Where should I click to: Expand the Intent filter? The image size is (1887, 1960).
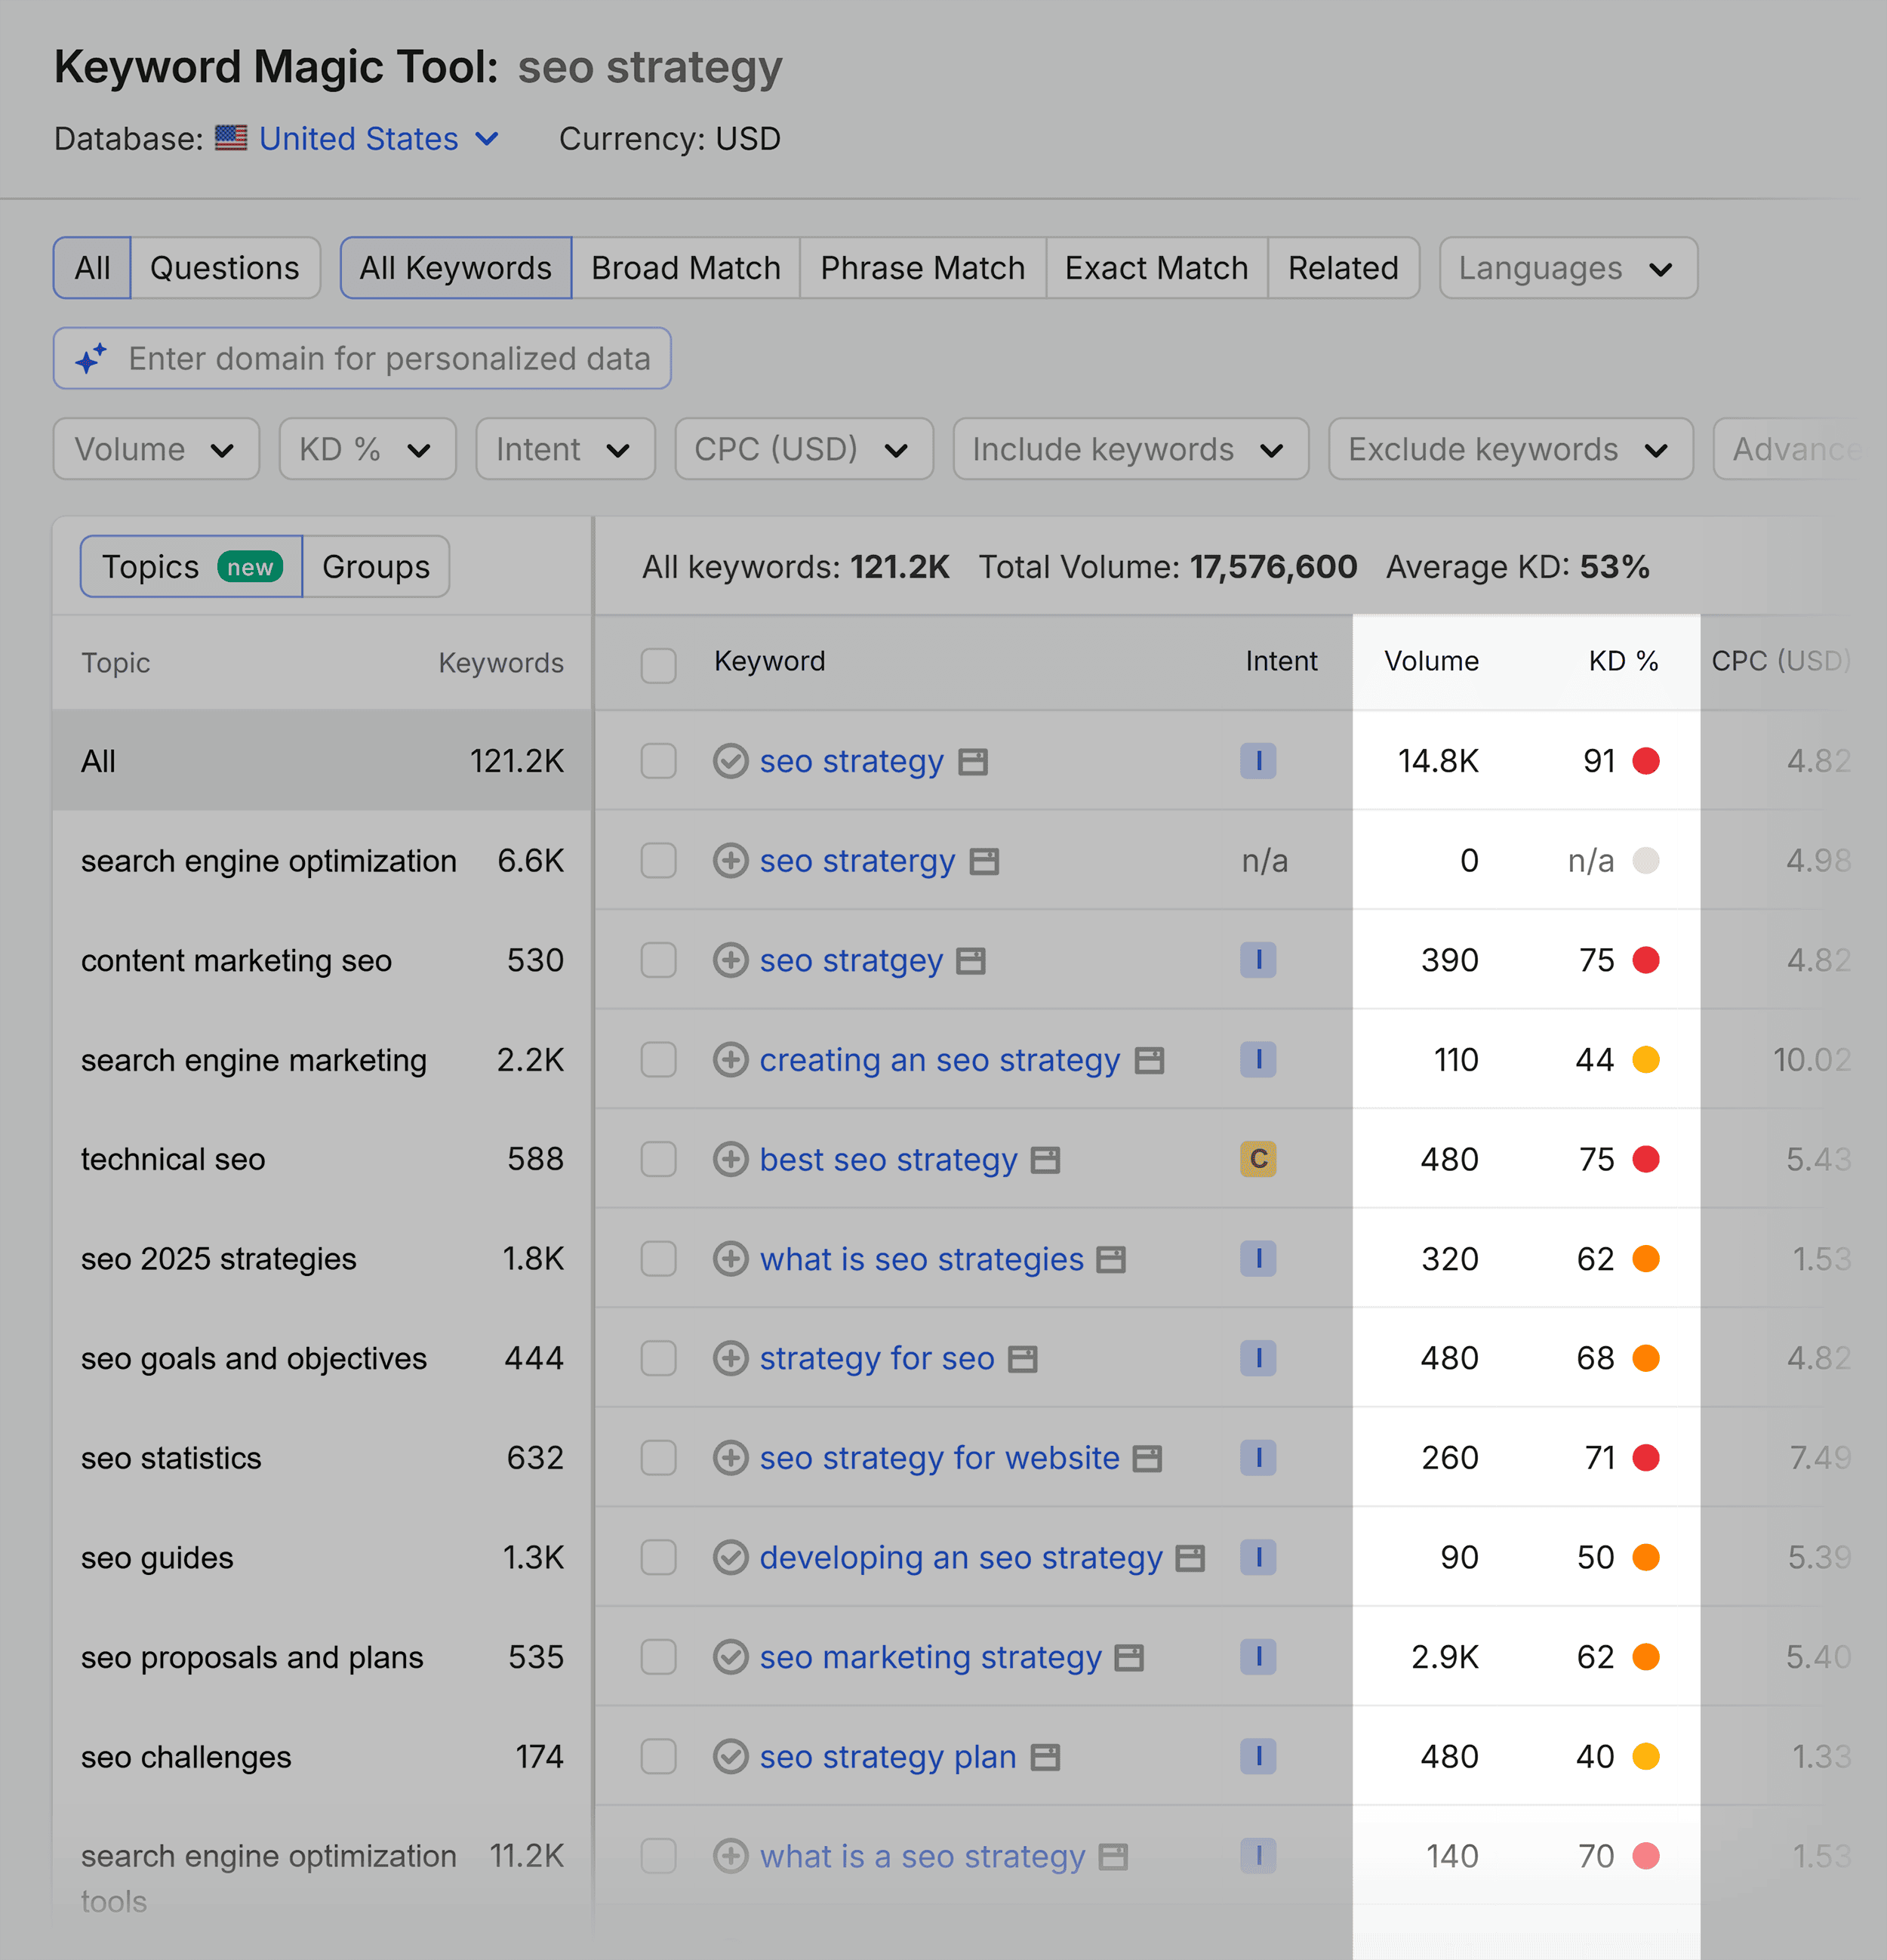(x=565, y=449)
